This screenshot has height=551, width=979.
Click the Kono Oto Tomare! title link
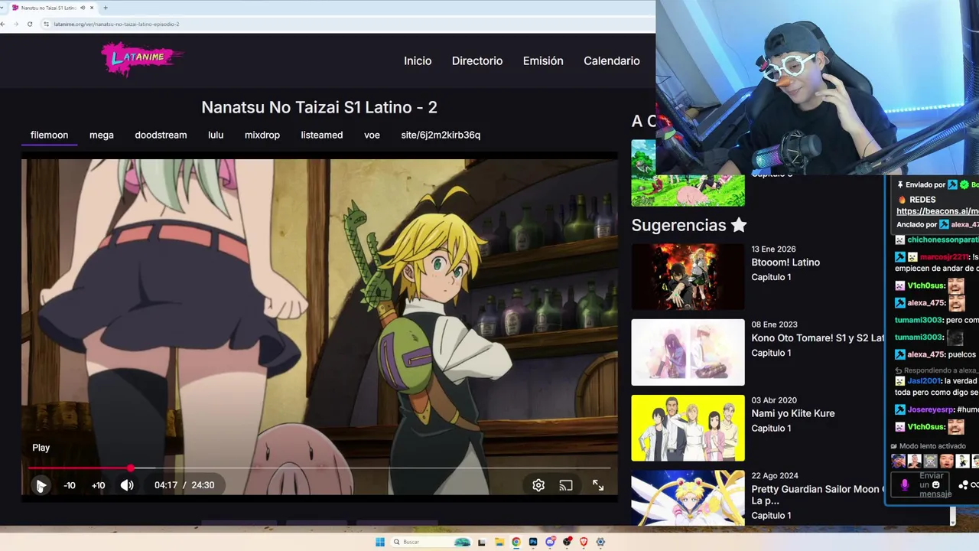tap(817, 338)
